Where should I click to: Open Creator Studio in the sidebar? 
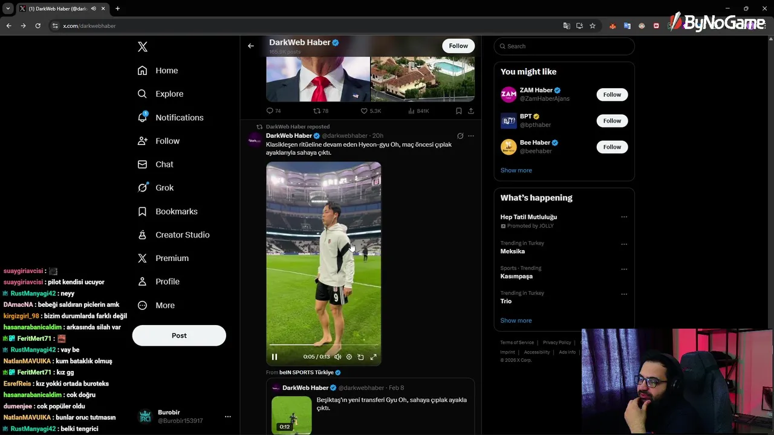pyautogui.click(x=174, y=234)
